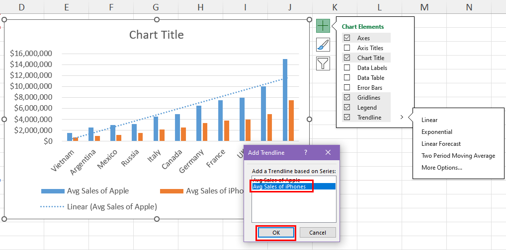
Task: Expand the Trendline submenu arrow
Action: [402, 118]
